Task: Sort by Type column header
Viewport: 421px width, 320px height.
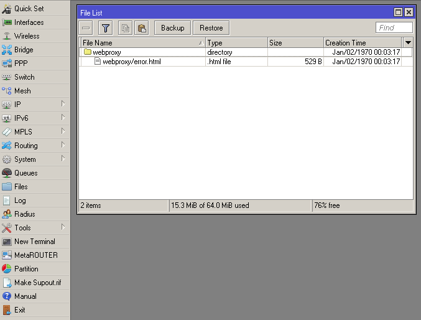Action: coord(236,43)
